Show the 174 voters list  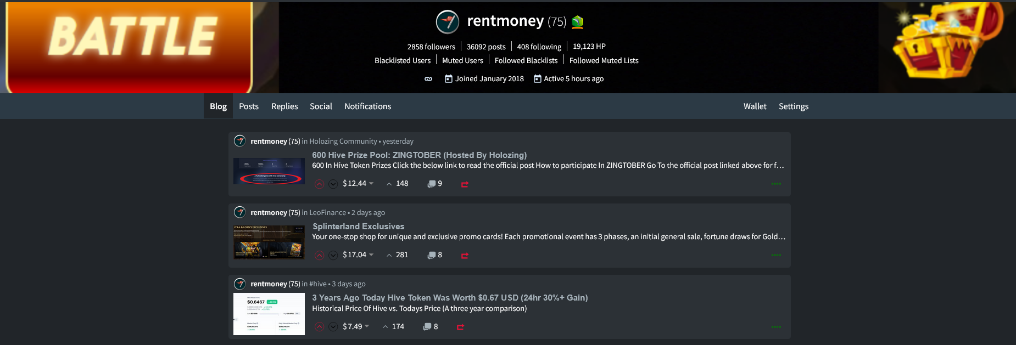tap(393, 327)
